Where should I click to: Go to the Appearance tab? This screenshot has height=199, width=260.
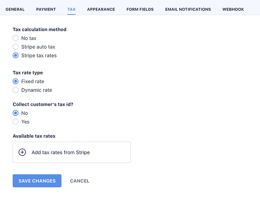[101, 9]
